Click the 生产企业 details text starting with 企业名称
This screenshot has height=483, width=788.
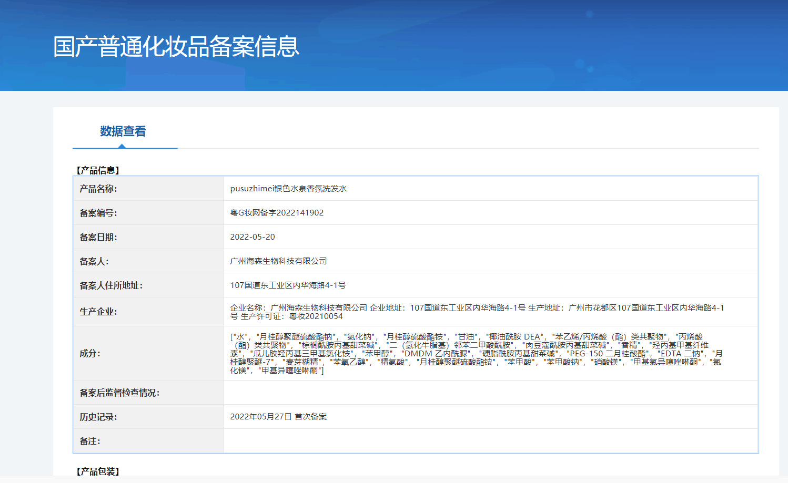pos(477,312)
